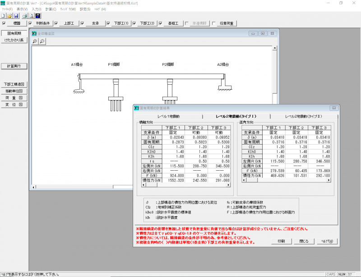This screenshot has width=361, height=277.
Task: Toggle the 下部工(1) checkbox
Action: pos(108,23)
